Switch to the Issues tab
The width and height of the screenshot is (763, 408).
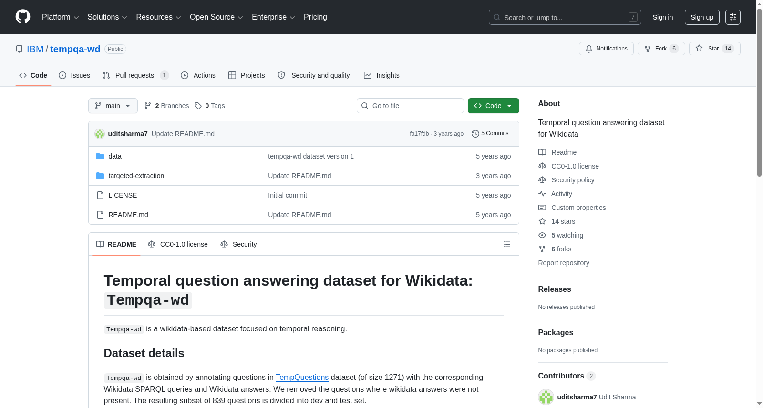point(74,75)
